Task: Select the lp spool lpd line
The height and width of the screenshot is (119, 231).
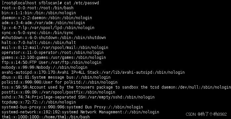Action: click(x=48, y=28)
